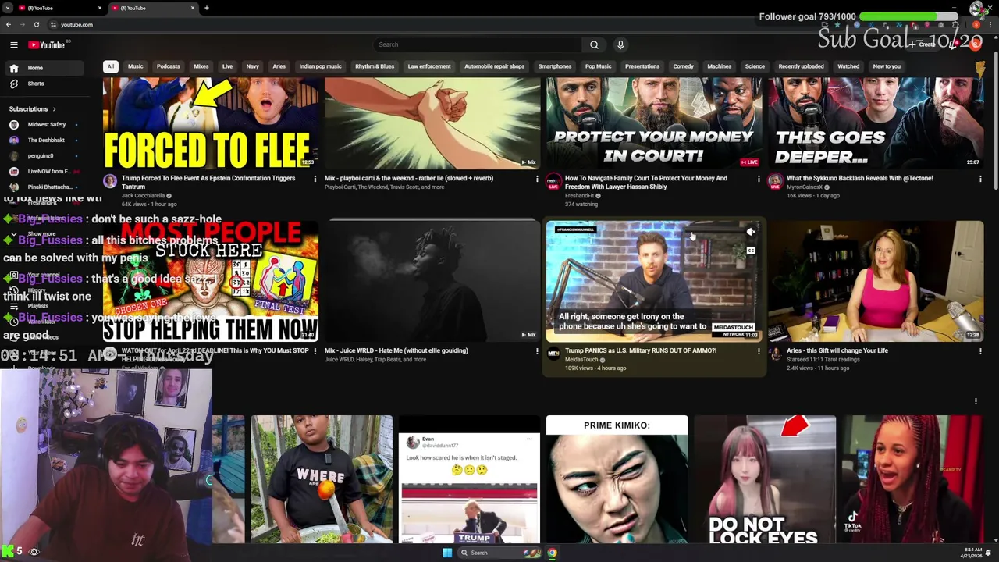Viewport: 999px width, 562px height.
Task: Open the FORCED TO FLEE thumbnail
Action: pos(211,123)
